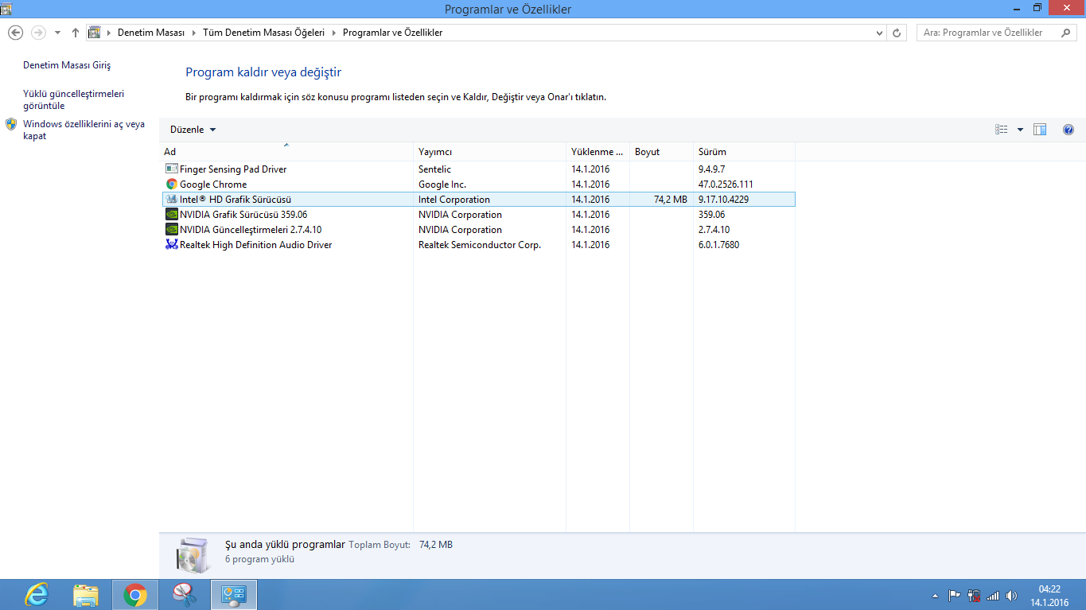Image resolution: width=1086 pixels, height=610 pixels.
Task: Click the Sentelic publisher cell
Action: (x=434, y=169)
